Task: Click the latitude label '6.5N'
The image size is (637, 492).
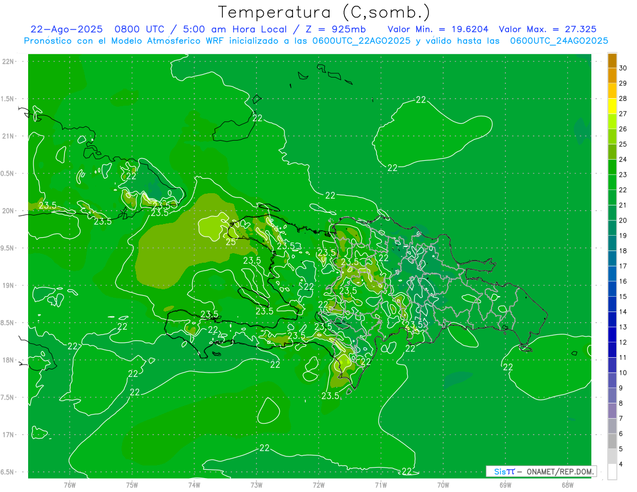Action: point(7,472)
